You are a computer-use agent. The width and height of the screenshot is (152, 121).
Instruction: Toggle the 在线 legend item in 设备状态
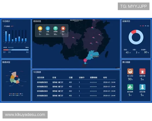coord(146,26)
